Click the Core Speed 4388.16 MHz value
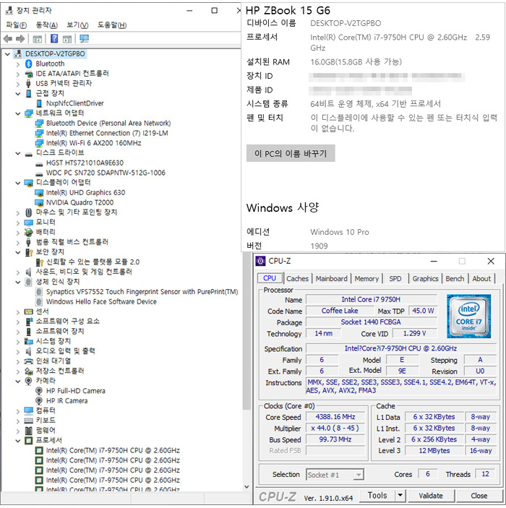This screenshot has height=508, width=506. [x=335, y=417]
